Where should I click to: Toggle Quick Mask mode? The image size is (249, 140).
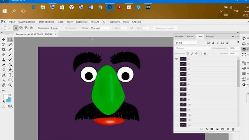(4, 106)
